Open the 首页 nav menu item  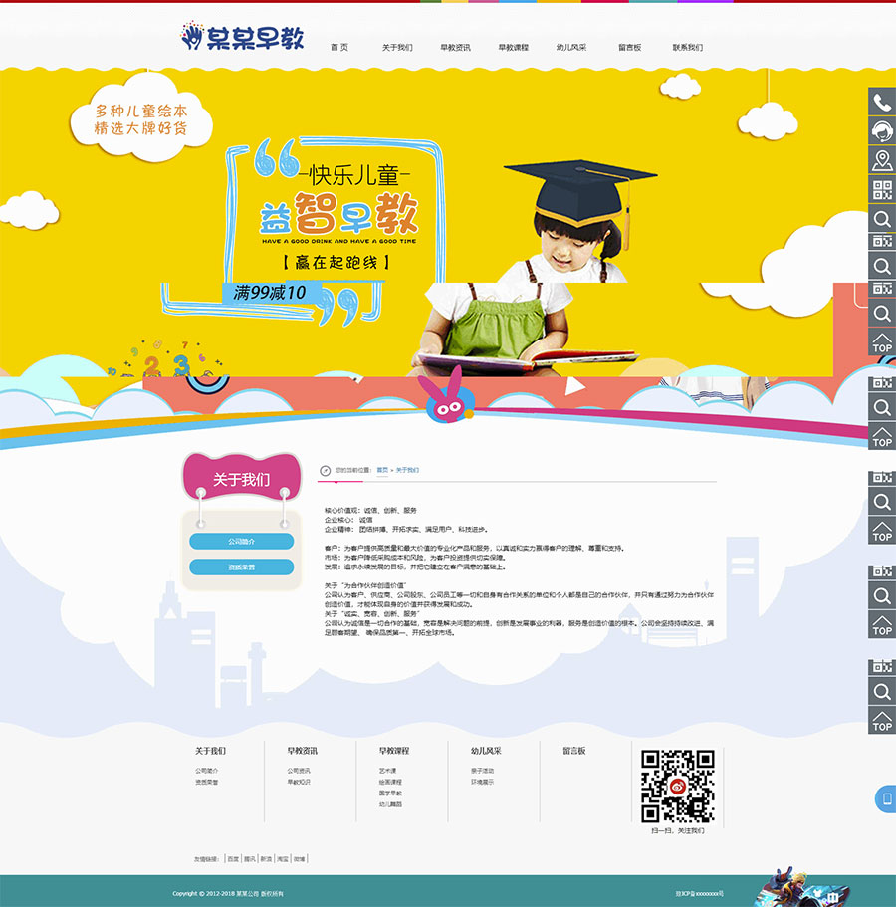pos(339,48)
